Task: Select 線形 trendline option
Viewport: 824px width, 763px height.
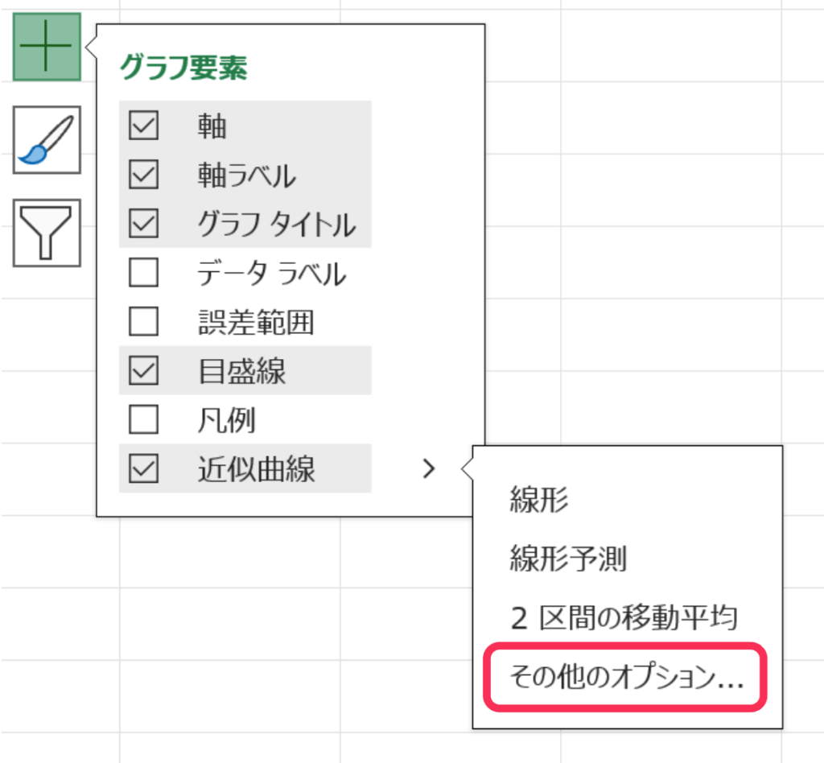Action: [538, 499]
